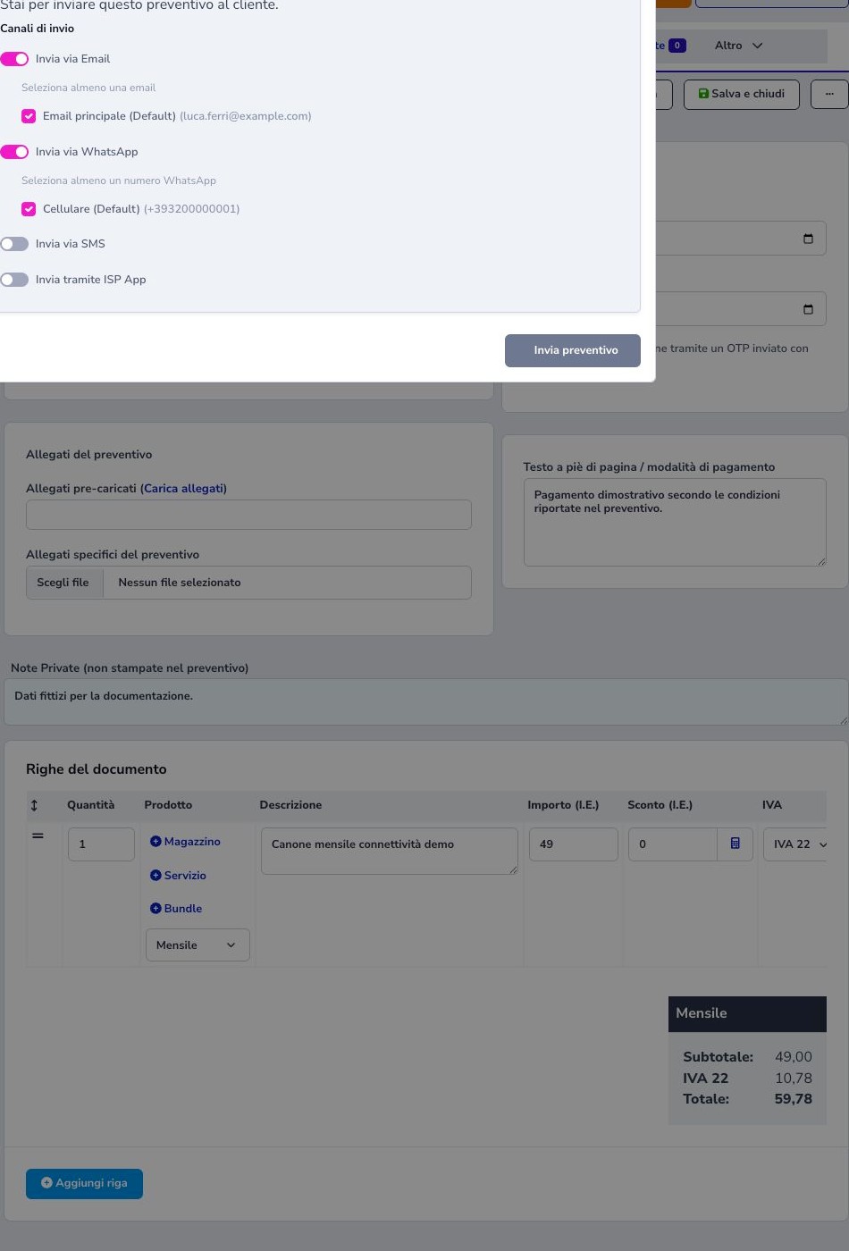Open the upper date picker calendar icon
Screen dimensions: 849x1251
tap(808, 239)
